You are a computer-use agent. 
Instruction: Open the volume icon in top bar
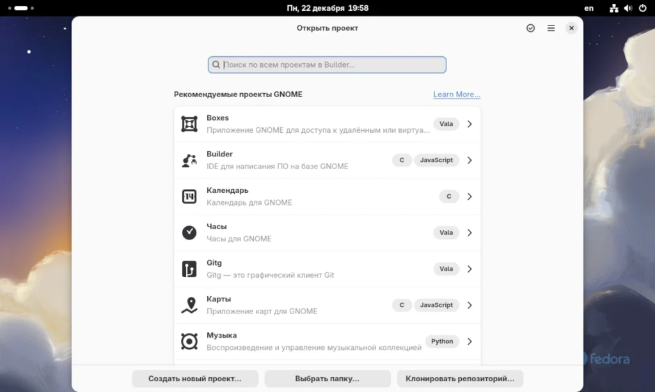tap(628, 8)
